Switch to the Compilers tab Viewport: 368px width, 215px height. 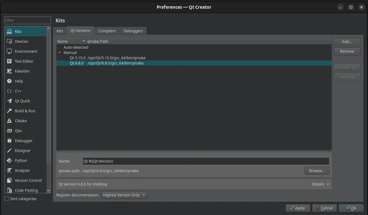(107, 31)
